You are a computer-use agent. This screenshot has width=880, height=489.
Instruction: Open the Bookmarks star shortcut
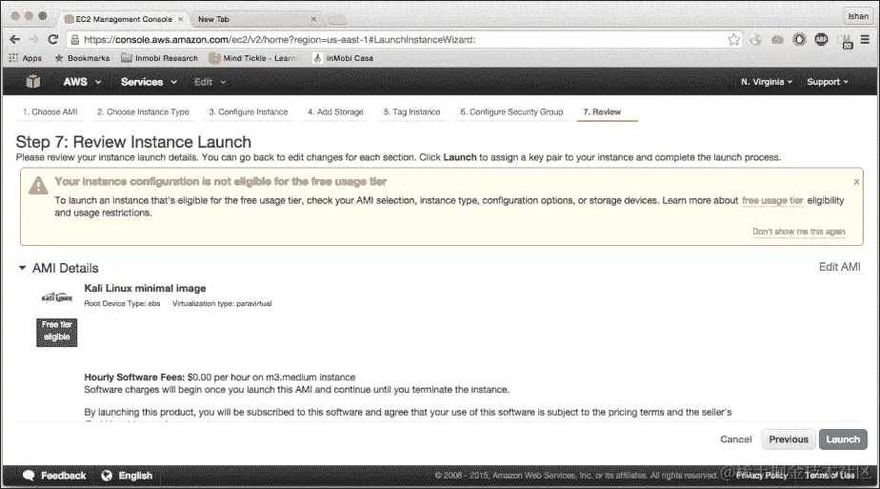click(x=82, y=58)
